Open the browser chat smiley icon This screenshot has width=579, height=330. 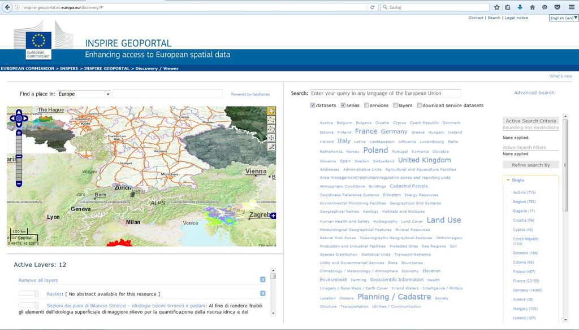[x=545, y=7]
